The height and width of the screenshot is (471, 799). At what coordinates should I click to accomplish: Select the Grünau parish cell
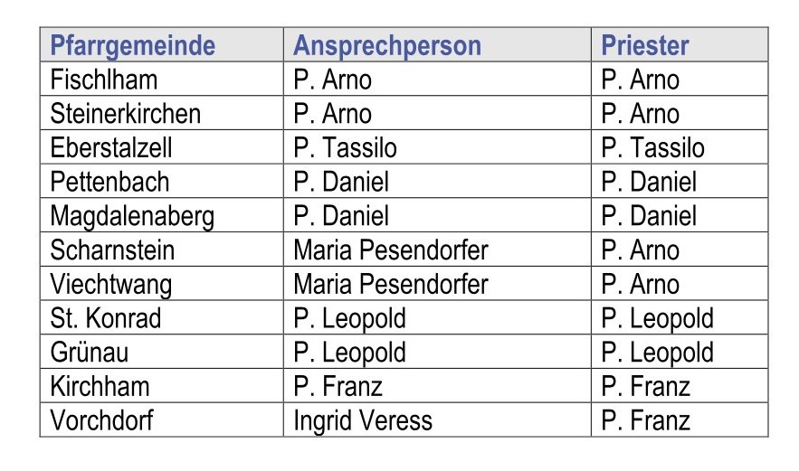pyautogui.click(x=89, y=352)
